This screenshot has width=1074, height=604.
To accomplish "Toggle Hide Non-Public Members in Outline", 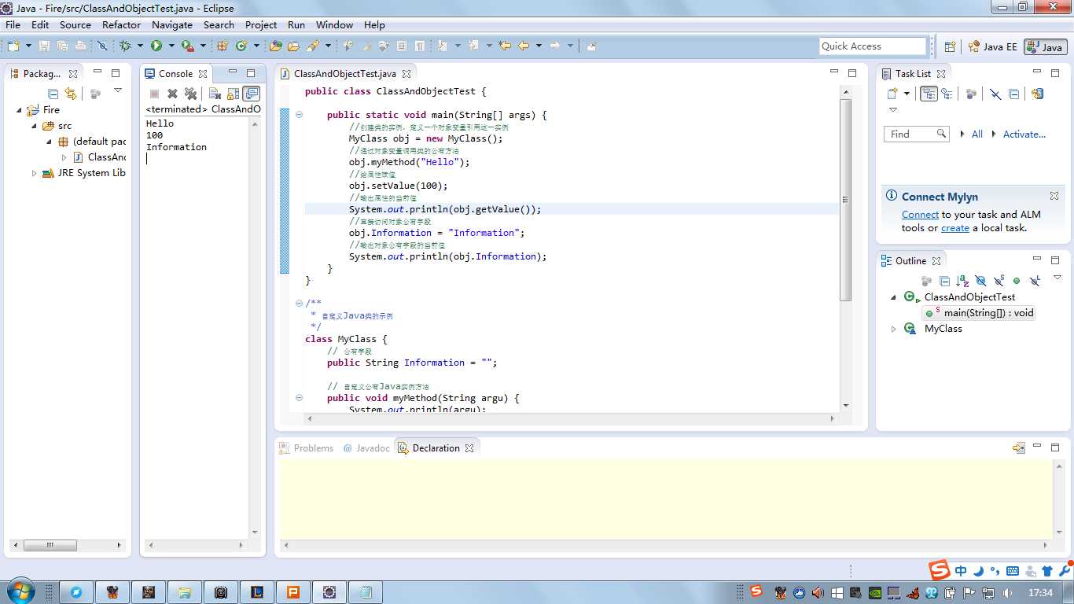I will point(1017,281).
